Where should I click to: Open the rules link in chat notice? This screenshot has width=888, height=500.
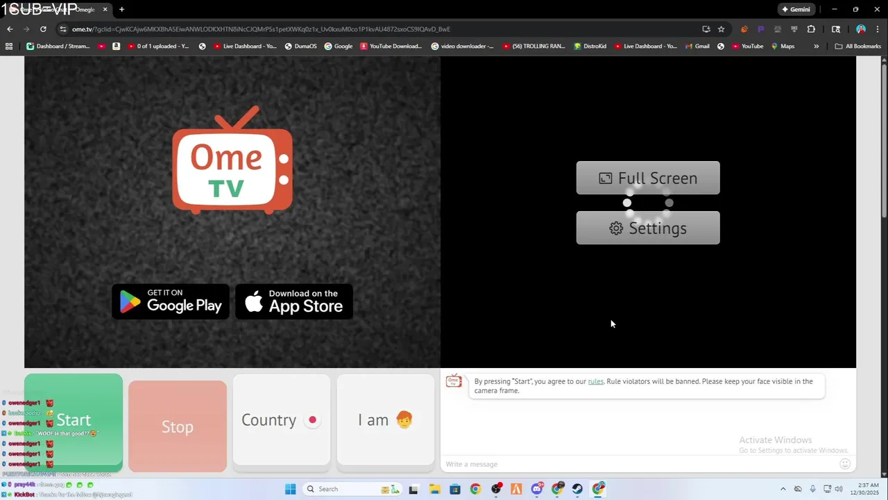point(595,381)
